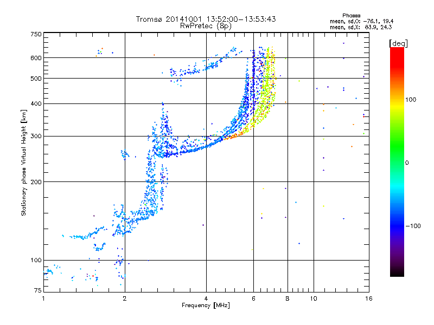Screen dimensions: 434x325
Task: Click the '-100' label beside the color bar
Action: tap(413, 226)
